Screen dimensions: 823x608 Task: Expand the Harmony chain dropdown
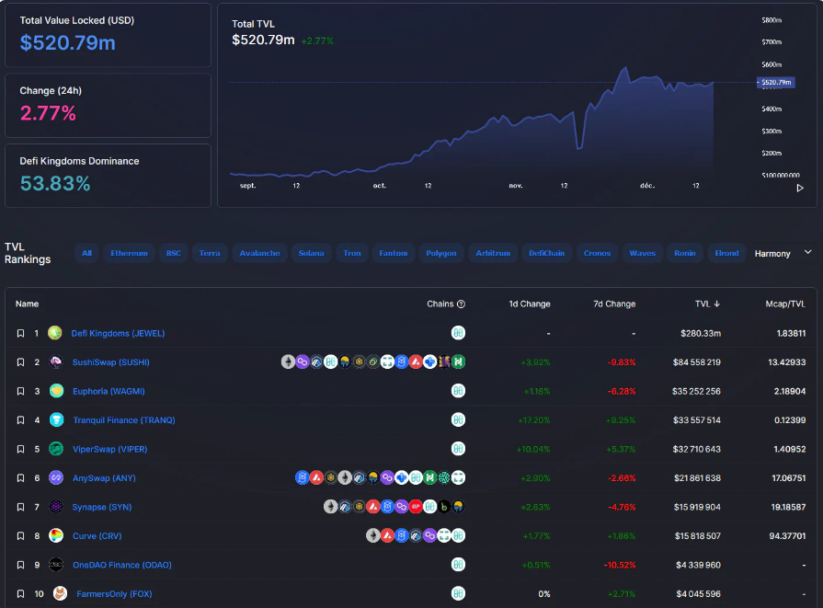tap(807, 252)
